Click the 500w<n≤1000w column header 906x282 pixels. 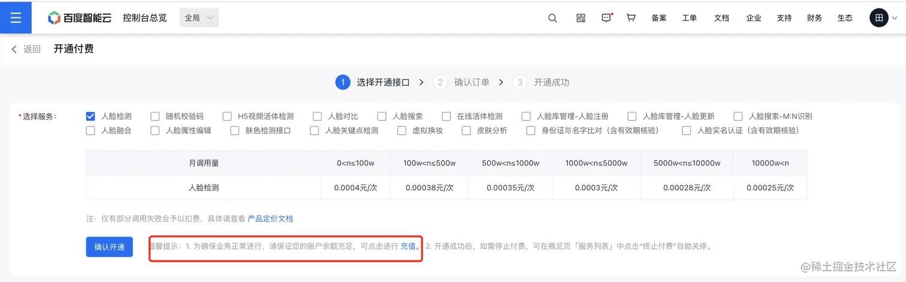click(511, 163)
